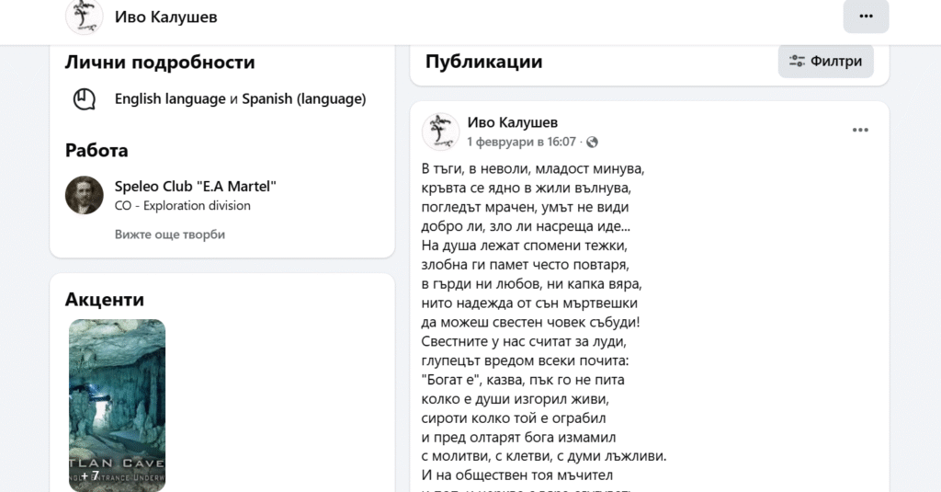The image size is (941, 492).
Task: Open the post's three-dot options menu
Action: point(860,131)
